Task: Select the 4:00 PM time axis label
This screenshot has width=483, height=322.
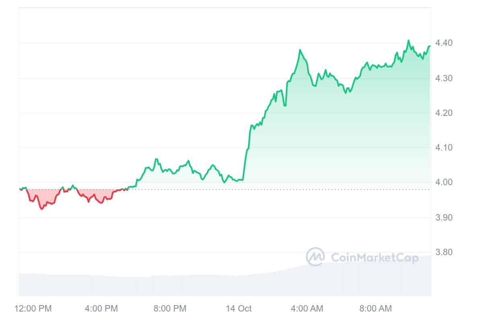Action: pyautogui.click(x=101, y=309)
